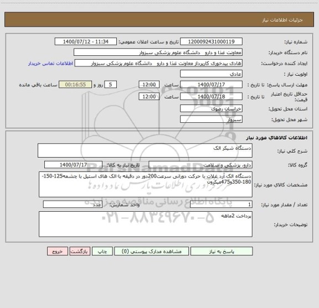
Task: Select the need number field 1200092431000119
Action: [x=211, y=41]
